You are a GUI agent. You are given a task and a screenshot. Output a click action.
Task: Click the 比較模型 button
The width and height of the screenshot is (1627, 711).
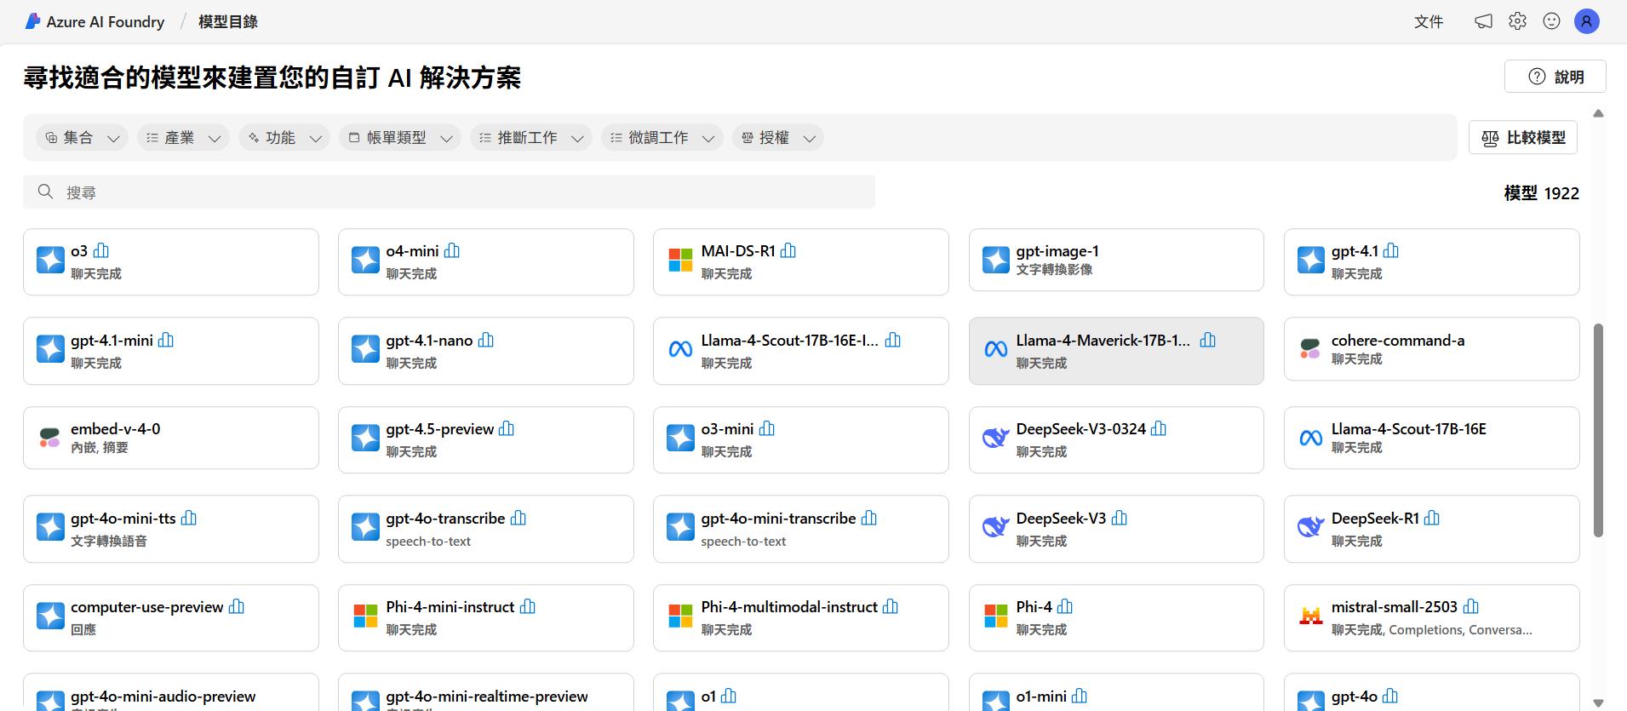pyautogui.click(x=1522, y=138)
